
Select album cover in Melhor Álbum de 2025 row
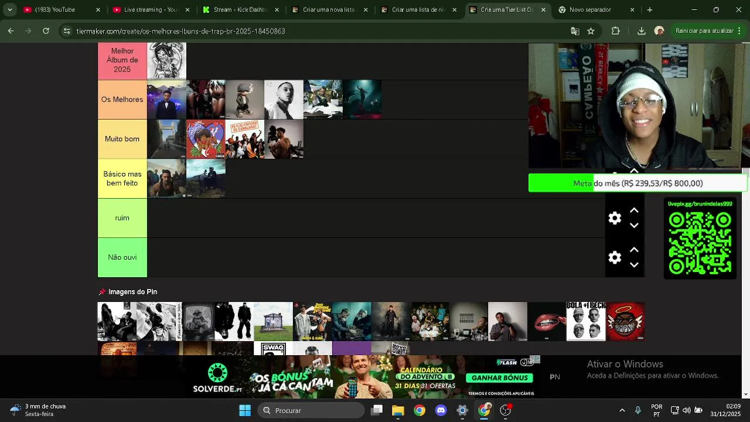coord(166,60)
